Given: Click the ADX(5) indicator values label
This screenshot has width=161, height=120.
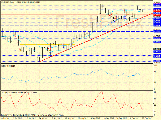Looking at the screenshot, I should pos(19,93).
